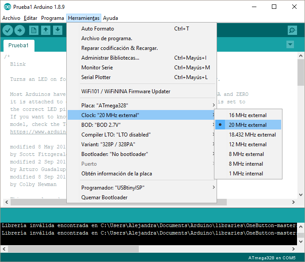Viewport: 305px width, 262px height.
Task: Choose Archivo de programa entry
Action: [141, 38]
